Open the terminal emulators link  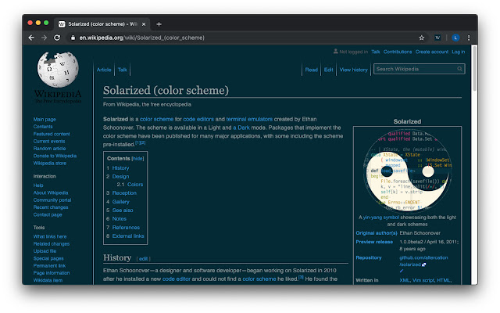[249, 120]
